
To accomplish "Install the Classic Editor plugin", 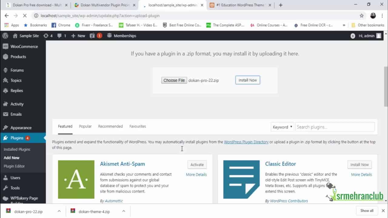I will click(360, 165).
